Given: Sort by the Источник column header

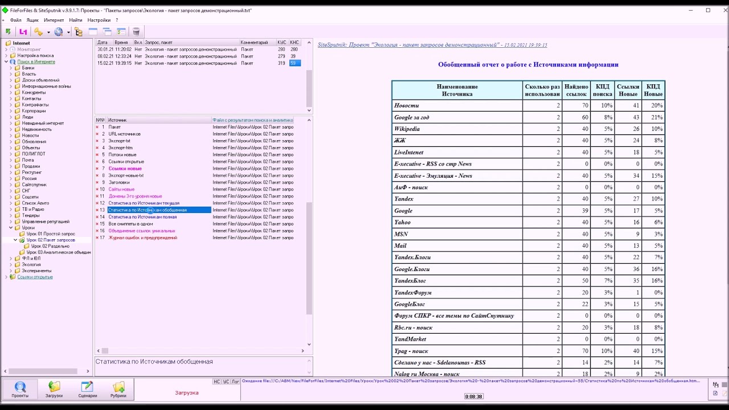Looking at the screenshot, I should tap(159, 120).
